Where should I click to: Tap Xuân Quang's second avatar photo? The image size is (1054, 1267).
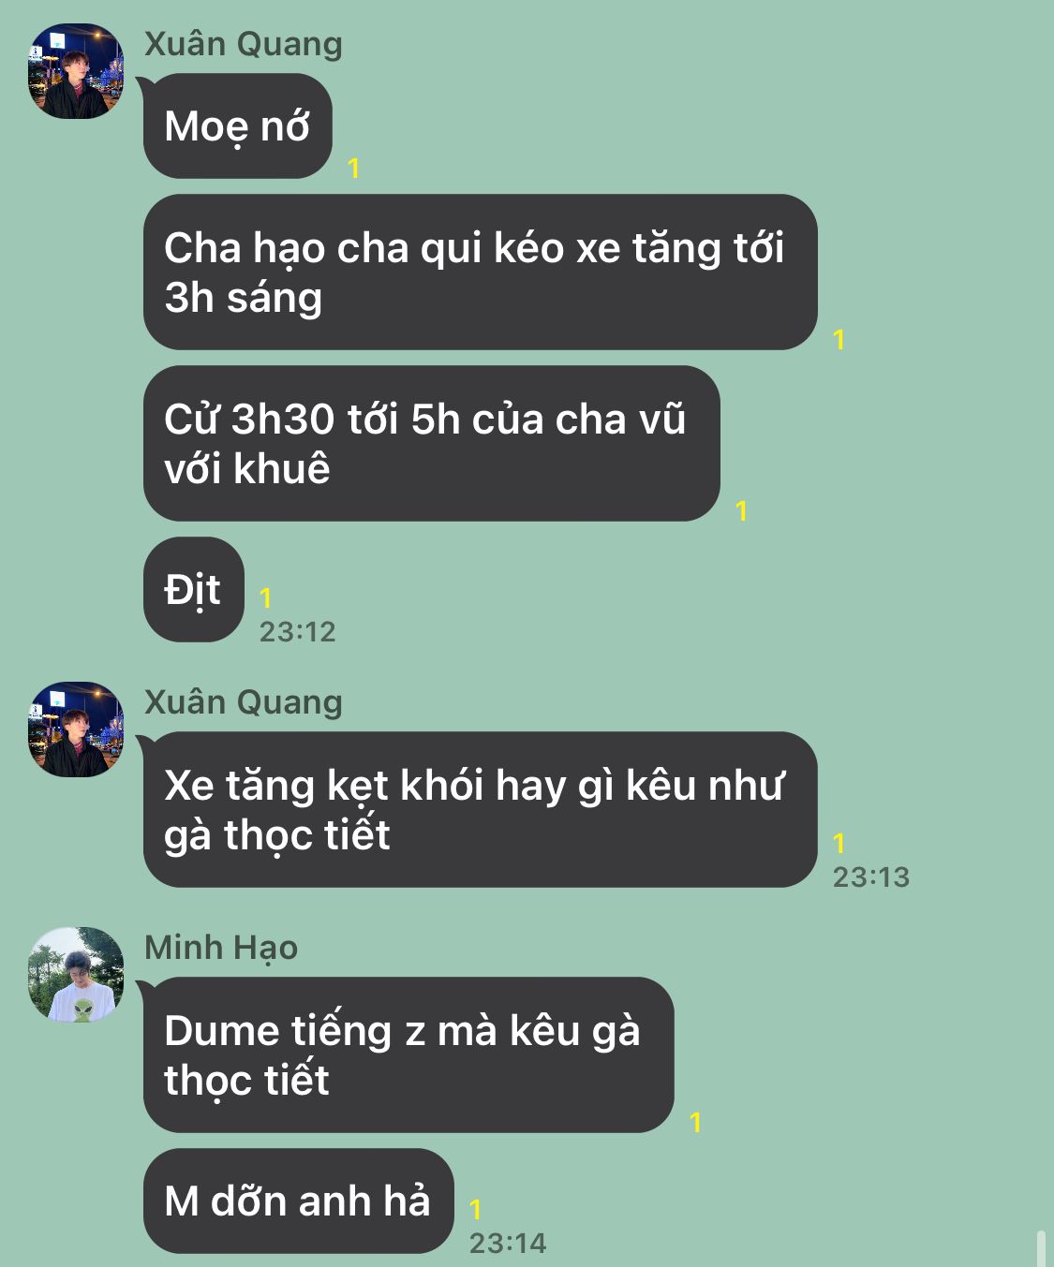[76, 729]
